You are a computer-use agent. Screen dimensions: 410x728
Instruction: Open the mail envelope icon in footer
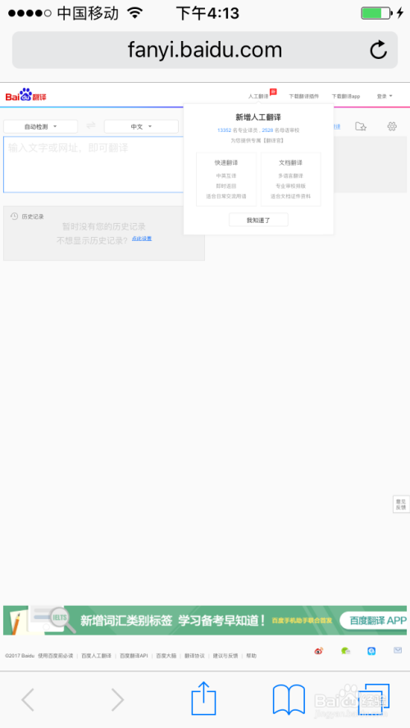pyautogui.click(x=398, y=650)
